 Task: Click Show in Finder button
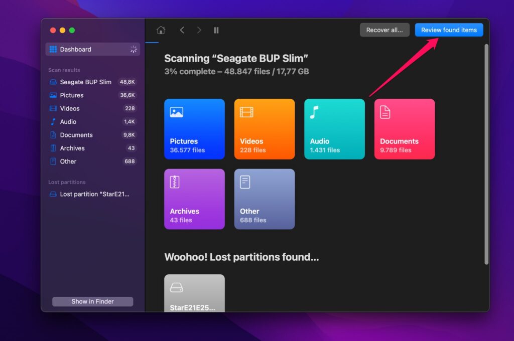pyautogui.click(x=93, y=301)
